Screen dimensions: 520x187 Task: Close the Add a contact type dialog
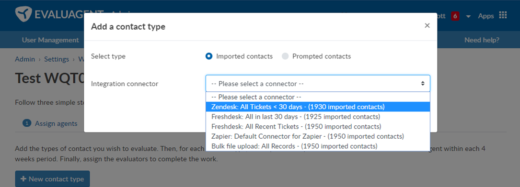coord(427,25)
